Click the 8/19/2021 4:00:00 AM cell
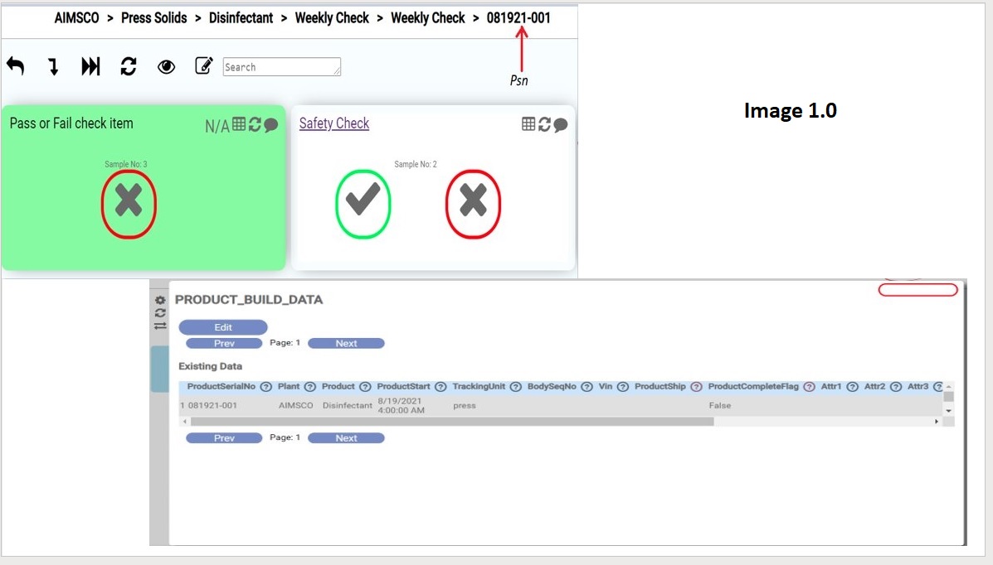The height and width of the screenshot is (565, 993). [x=401, y=406]
